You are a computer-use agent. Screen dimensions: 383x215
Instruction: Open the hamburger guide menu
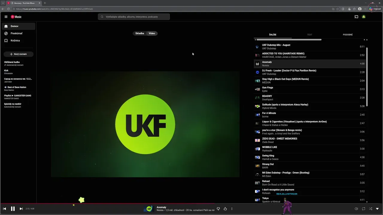point(6,17)
